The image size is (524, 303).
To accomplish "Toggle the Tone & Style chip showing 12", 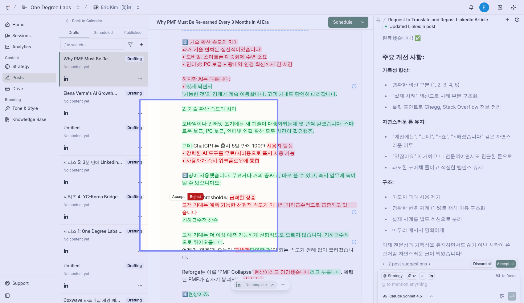I will tap(411, 276).
